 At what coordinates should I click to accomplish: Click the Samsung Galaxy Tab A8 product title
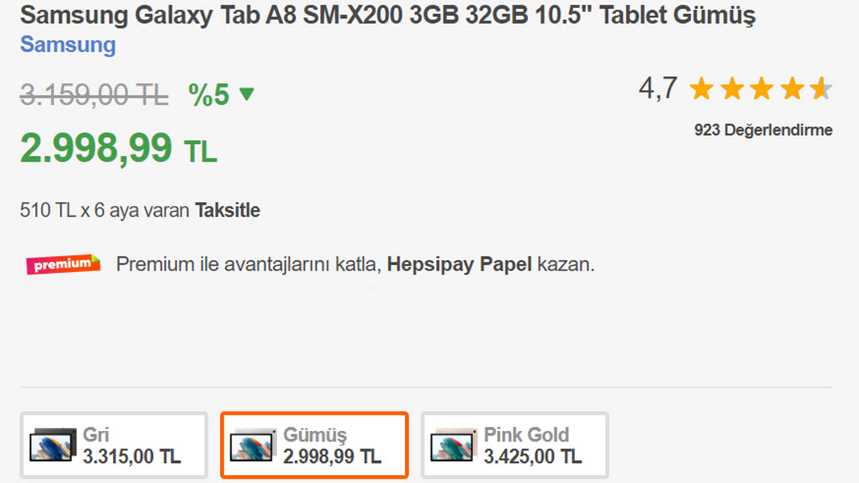coord(387,15)
